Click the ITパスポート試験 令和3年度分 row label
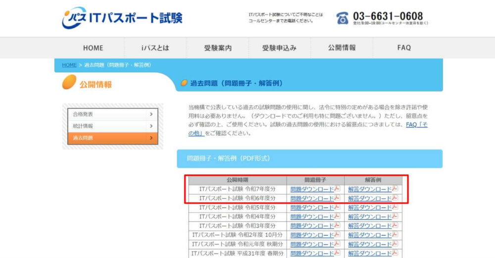The image size is (495, 258). pyautogui.click(x=238, y=225)
